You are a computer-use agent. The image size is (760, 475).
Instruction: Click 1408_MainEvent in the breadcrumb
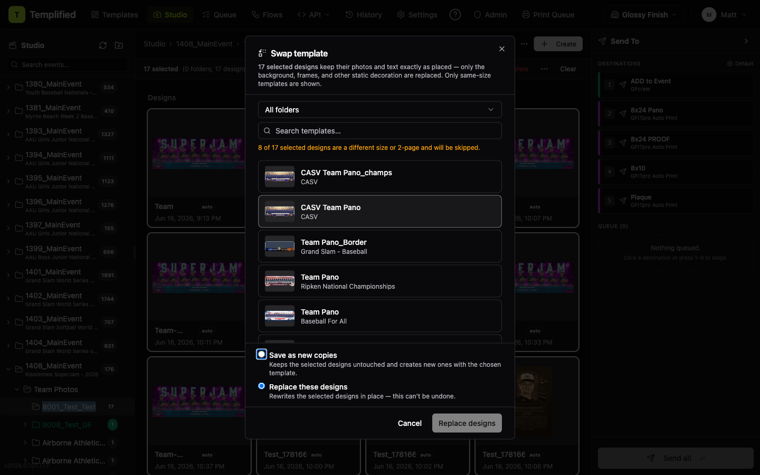tap(204, 44)
